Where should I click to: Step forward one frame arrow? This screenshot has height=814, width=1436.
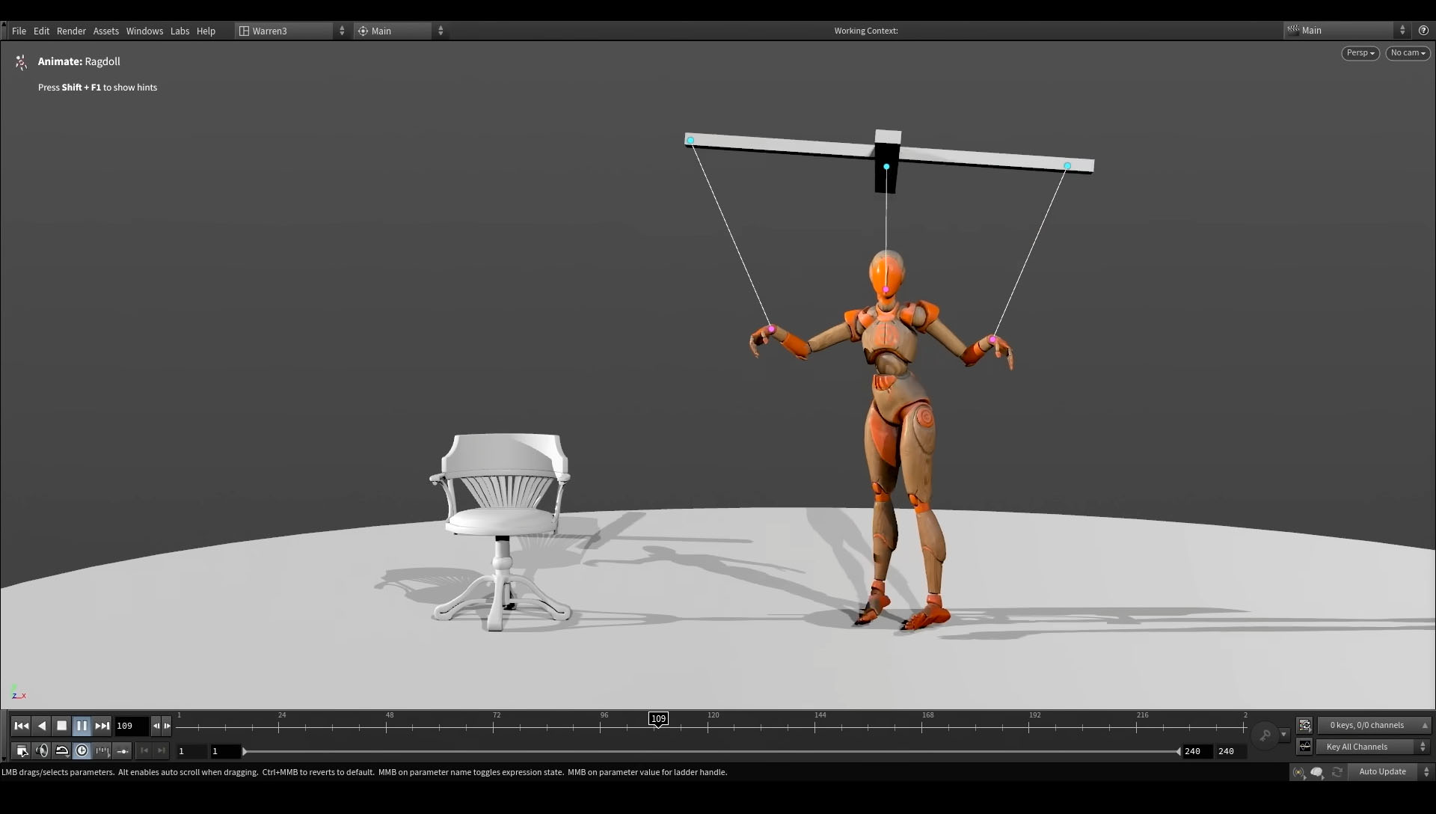(x=167, y=726)
